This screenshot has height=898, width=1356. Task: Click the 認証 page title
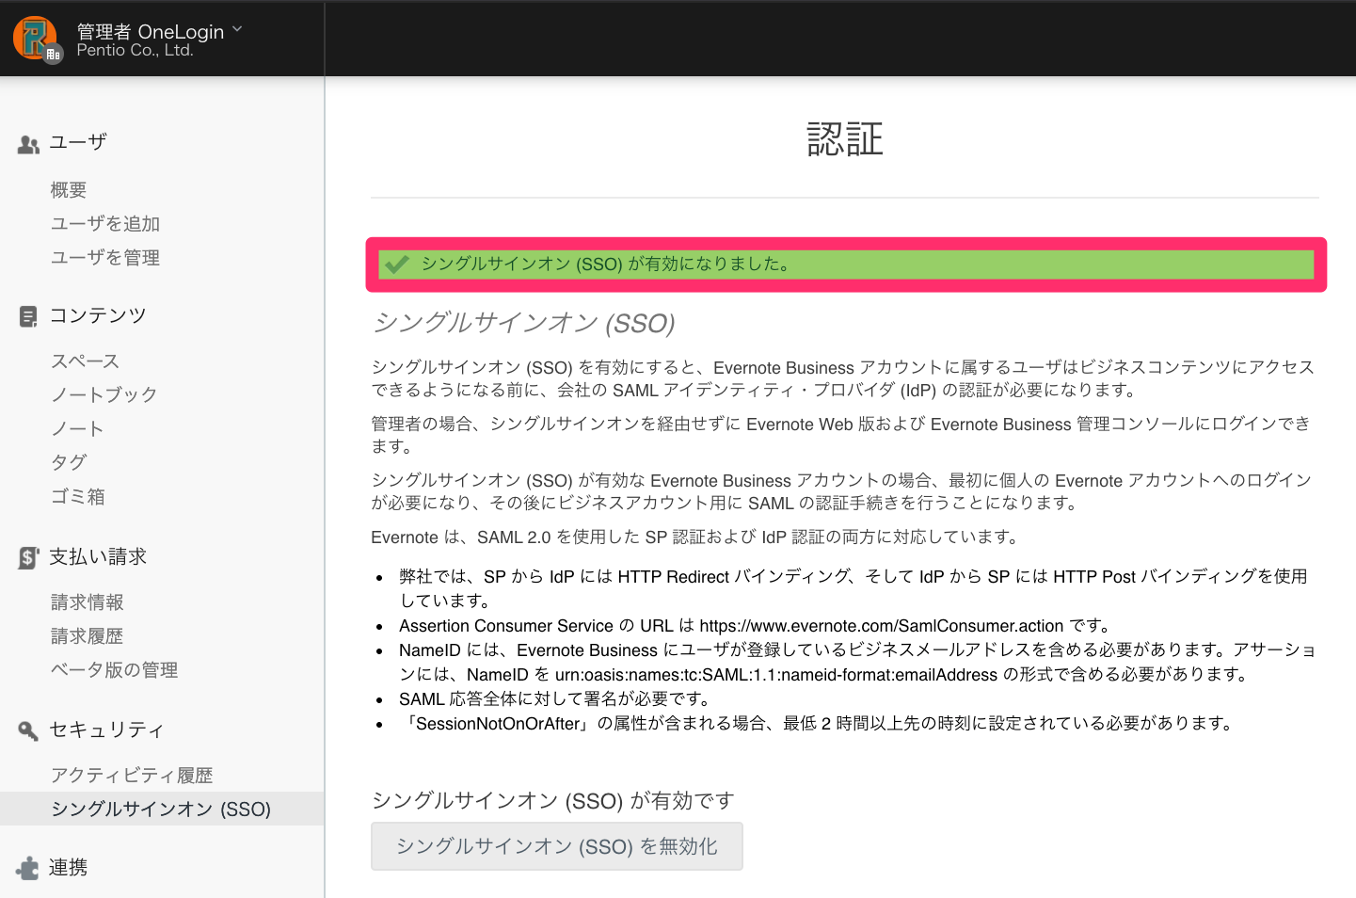(845, 139)
